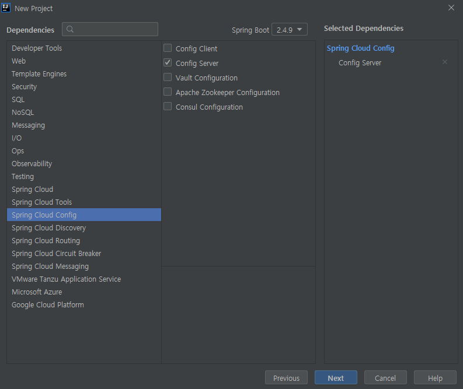463x389 pixels.
Task: Select the I/O category
Action: point(84,138)
